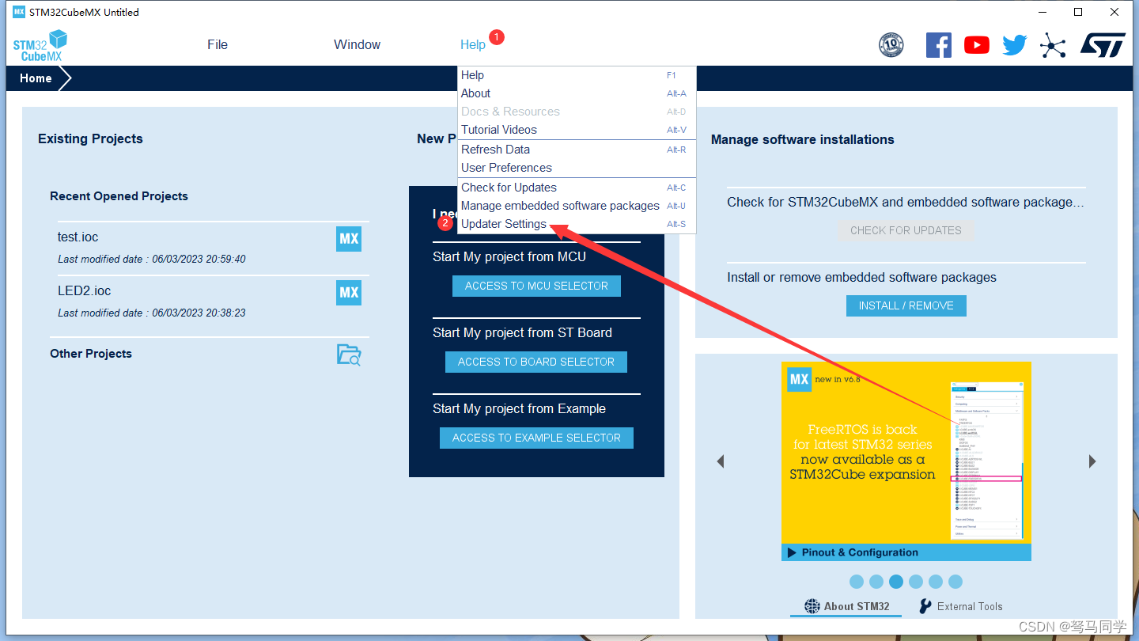Select the fifth carousel dot
The image size is (1139, 641).
(936, 582)
